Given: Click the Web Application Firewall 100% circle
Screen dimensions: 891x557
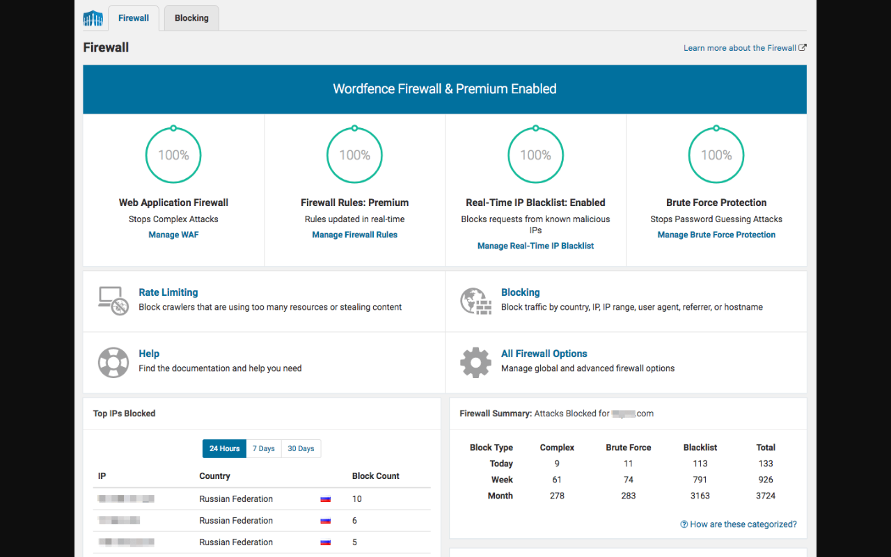Looking at the screenshot, I should (173, 155).
